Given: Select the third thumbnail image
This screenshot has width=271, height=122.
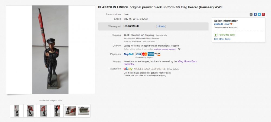Looking at the screenshot, I should pyautogui.click(x=43, y=111).
